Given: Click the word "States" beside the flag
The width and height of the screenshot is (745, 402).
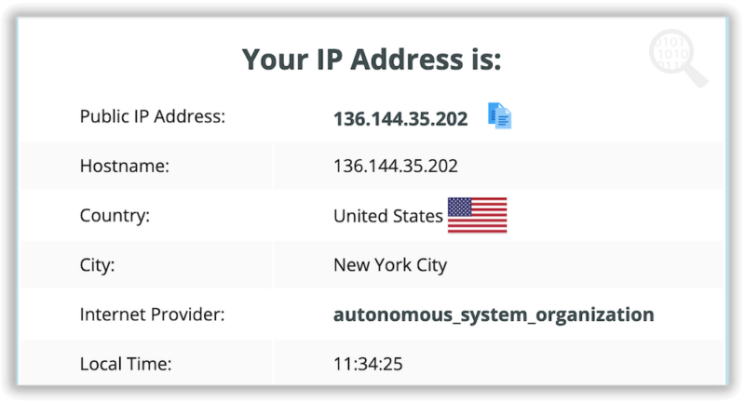Looking at the screenshot, I should [417, 216].
